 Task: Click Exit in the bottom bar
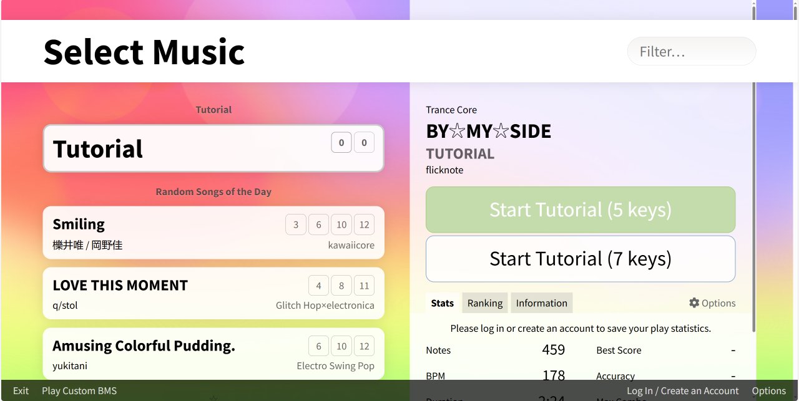[21, 391]
